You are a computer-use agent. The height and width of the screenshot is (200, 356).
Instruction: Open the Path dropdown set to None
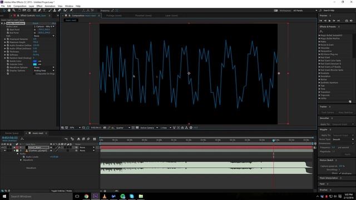[44, 36]
